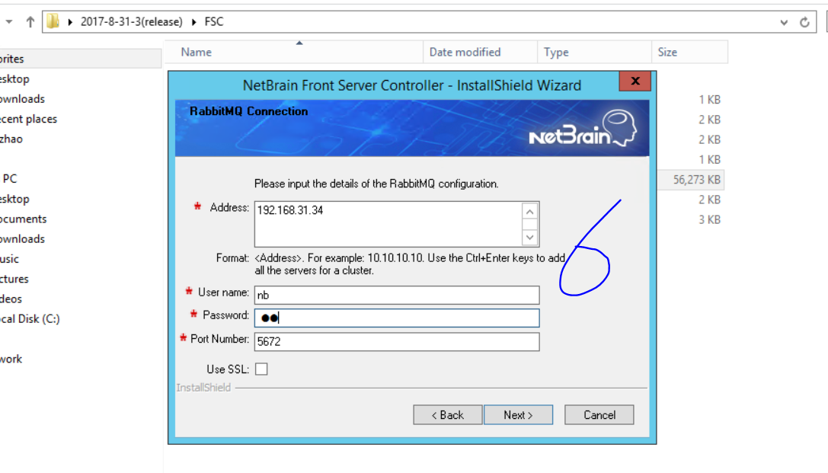Navigate to 2017-8-31-3(release) breadcrumb folder
The width and height of the screenshot is (828, 473).
[132, 21]
